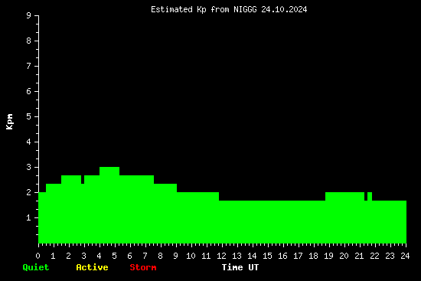421x281 pixels.
Task: Click the peak green bar reaching Kp 3
Action: coord(109,205)
